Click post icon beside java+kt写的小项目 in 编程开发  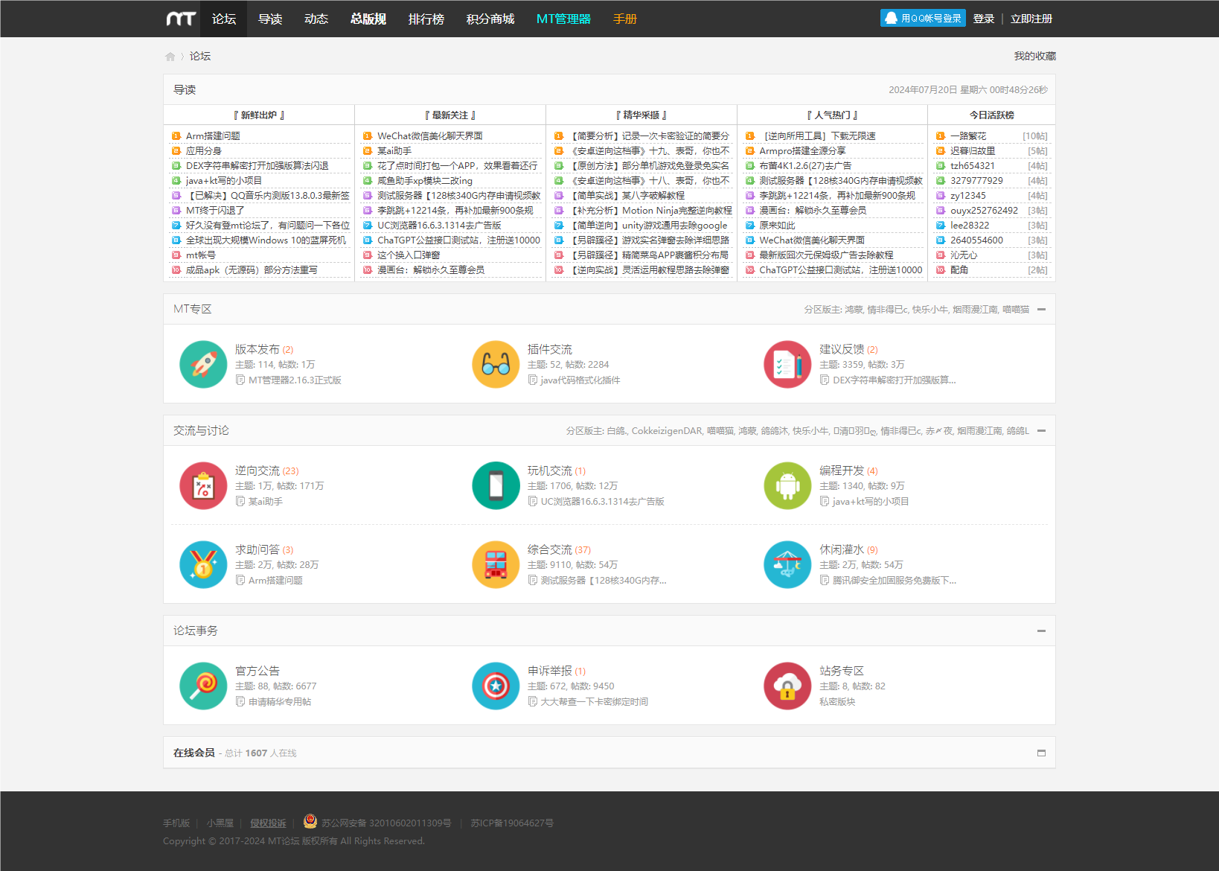pos(825,501)
